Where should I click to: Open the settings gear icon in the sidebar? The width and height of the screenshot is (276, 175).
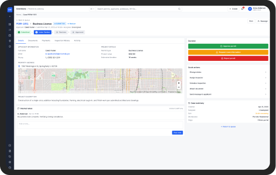click(10, 162)
